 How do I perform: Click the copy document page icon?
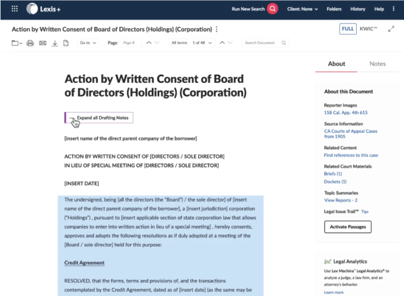66,43
